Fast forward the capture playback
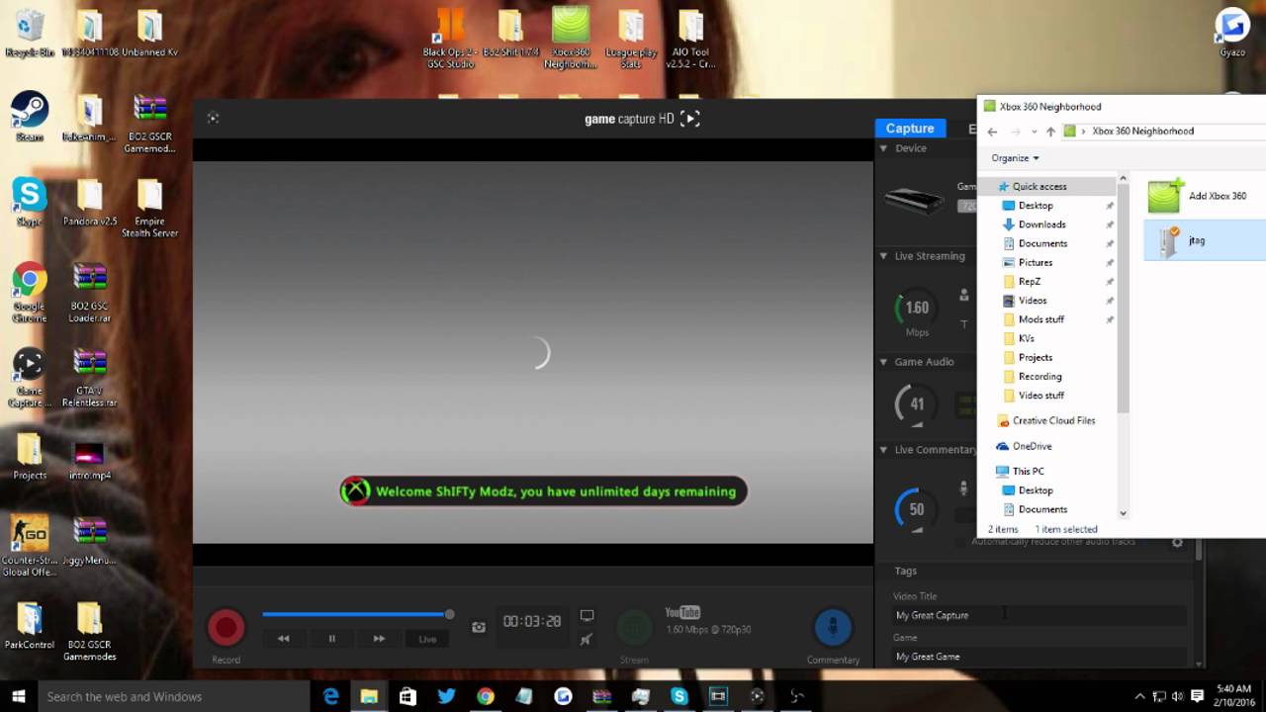This screenshot has height=712, width=1266. click(x=379, y=639)
